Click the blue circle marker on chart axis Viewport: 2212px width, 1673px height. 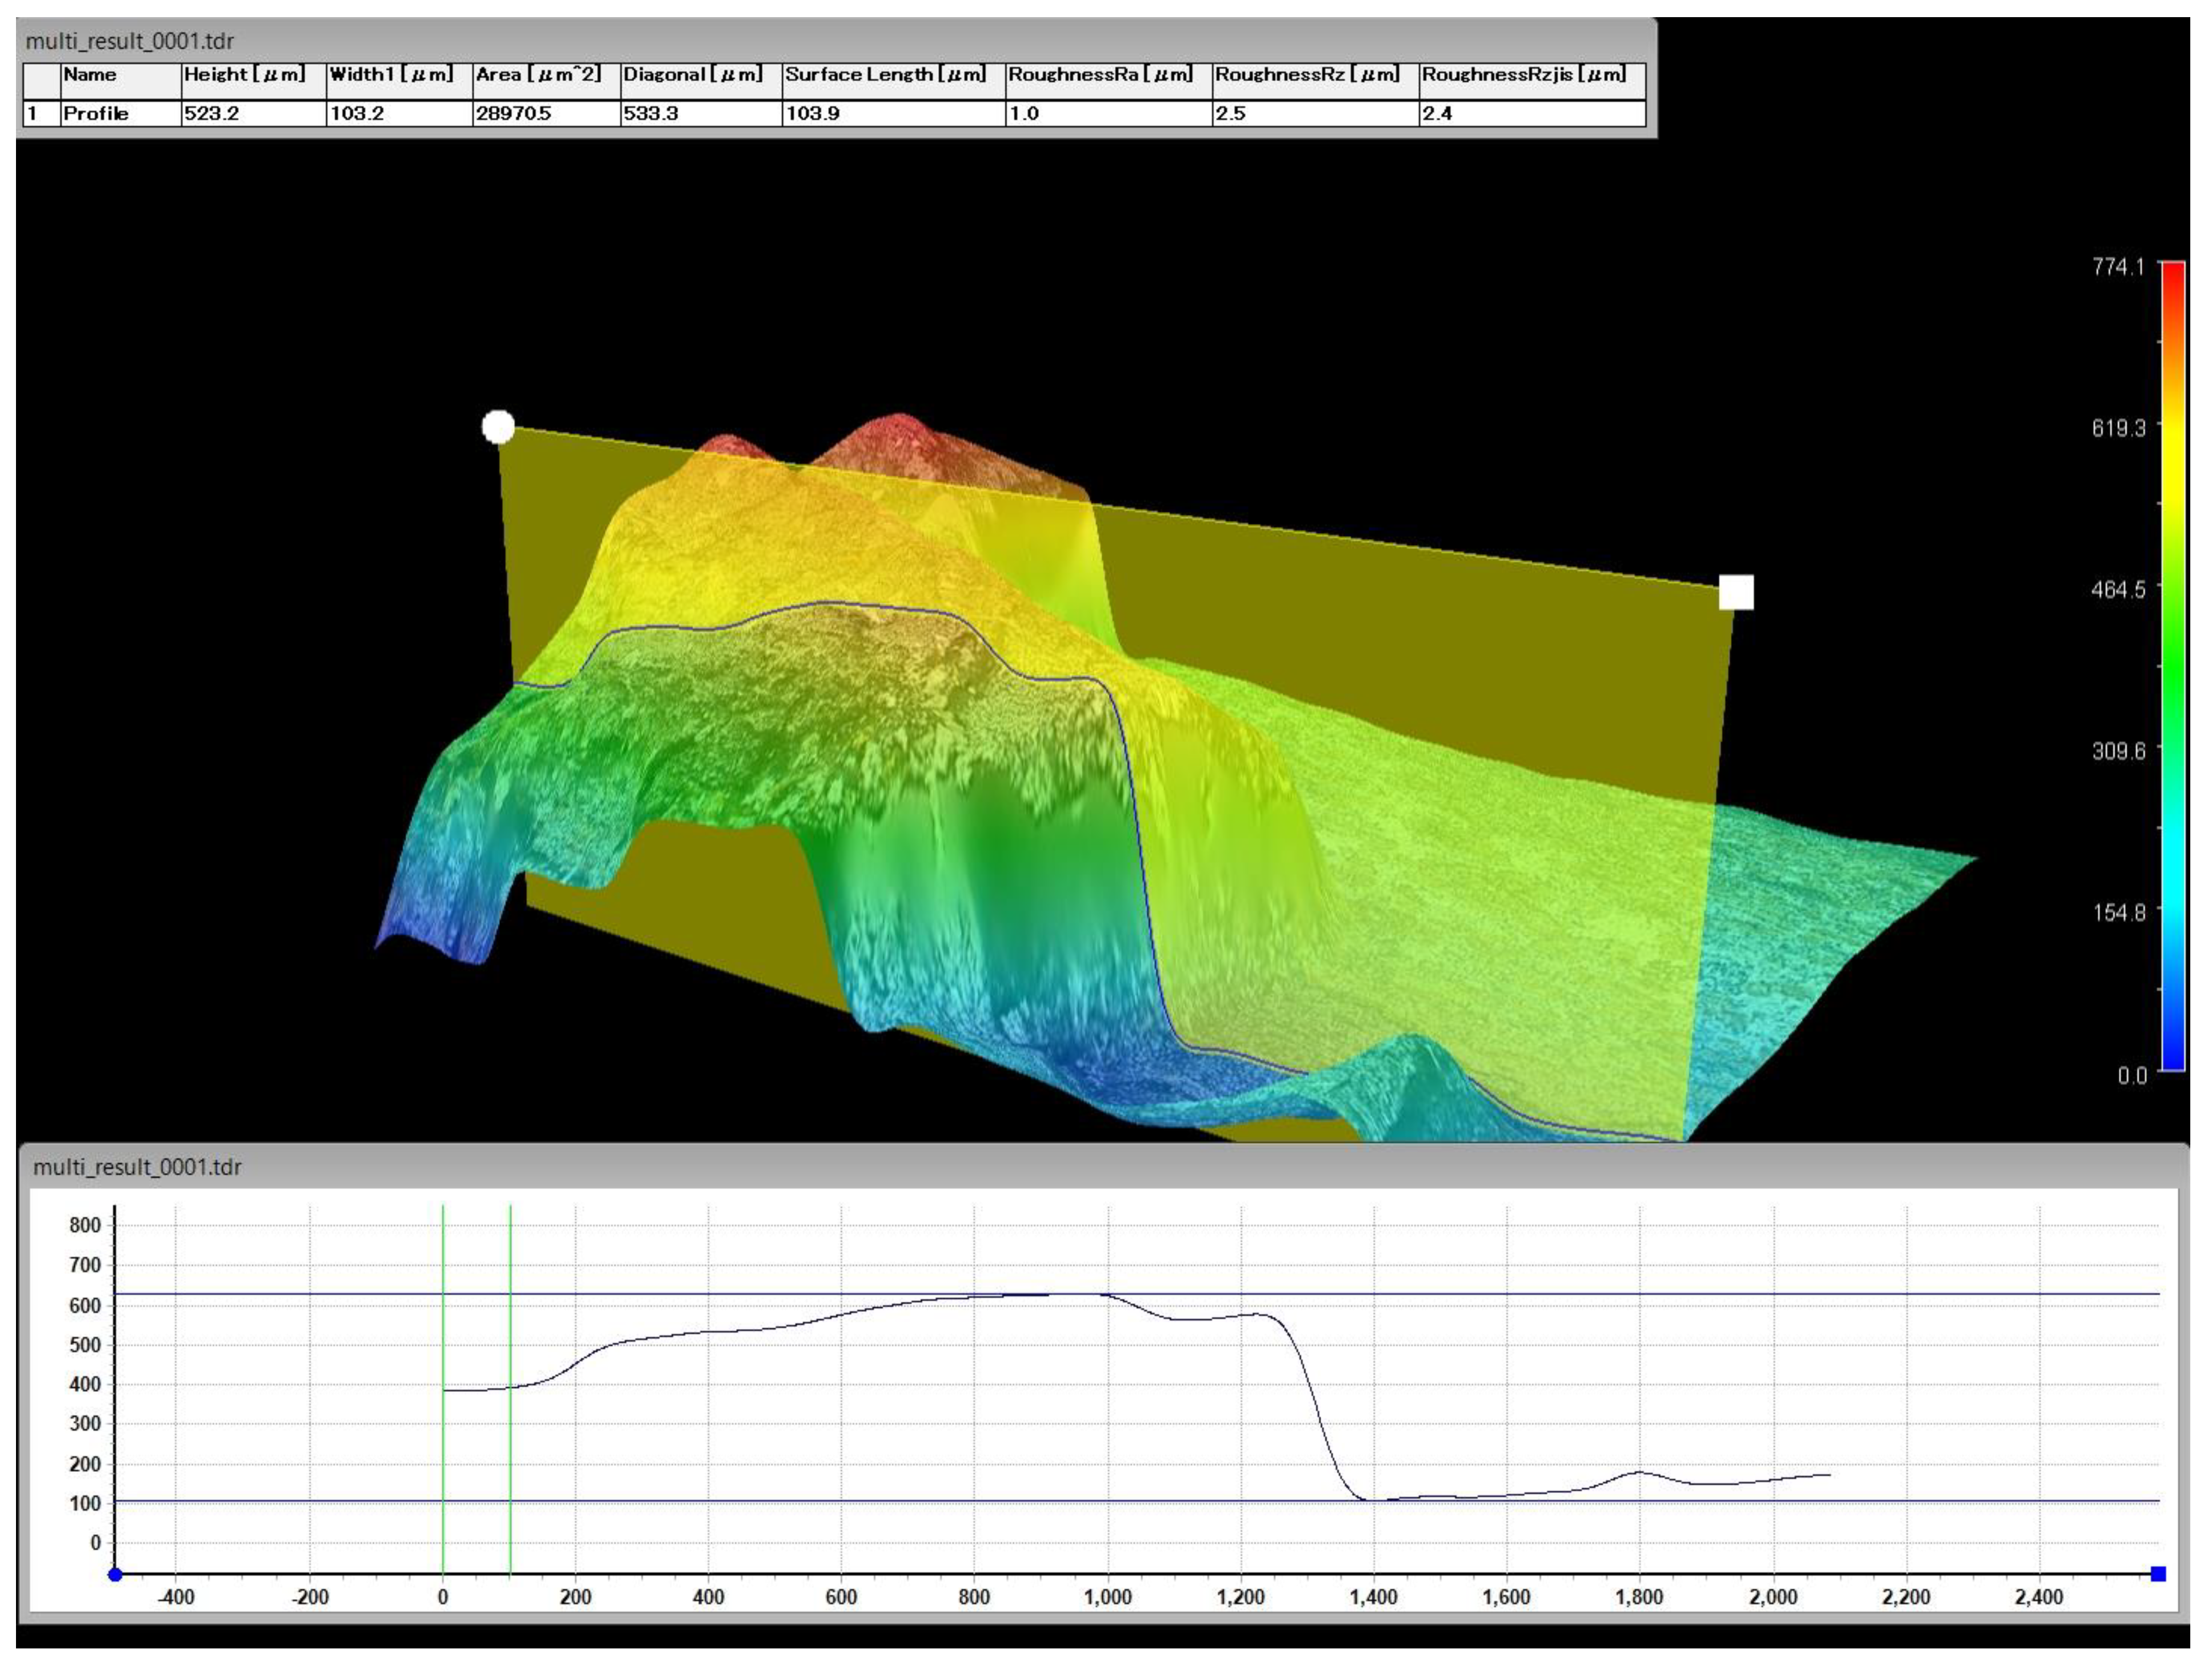click(x=115, y=1574)
